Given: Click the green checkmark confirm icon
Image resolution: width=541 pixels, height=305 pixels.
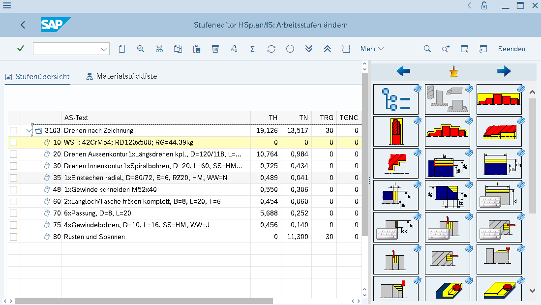Looking at the screenshot, I should pos(20,49).
